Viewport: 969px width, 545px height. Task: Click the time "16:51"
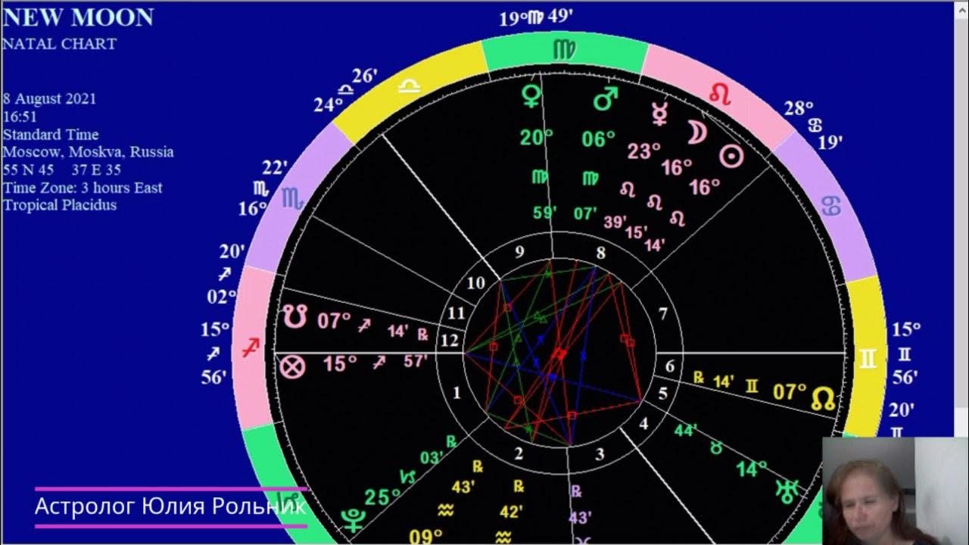pos(20,117)
